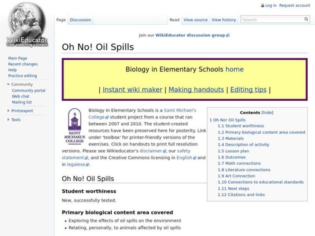Open the Instant wiki maker link

click(x=132, y=89)
